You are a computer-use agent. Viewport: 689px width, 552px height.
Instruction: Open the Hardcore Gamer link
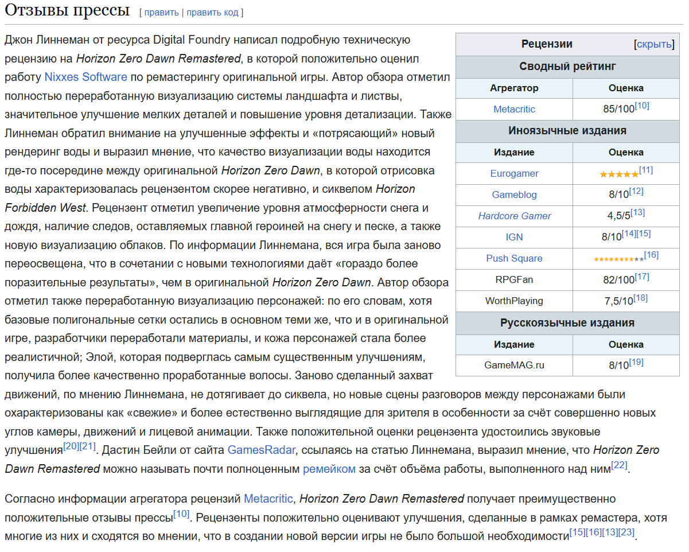(x=514, y=216)
